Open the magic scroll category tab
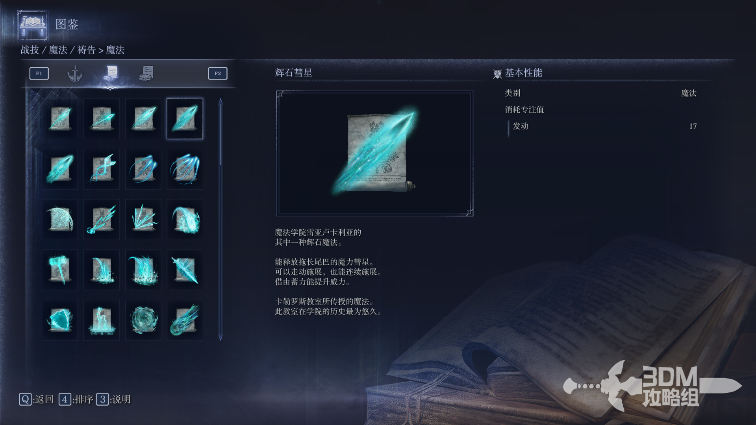This screenshot has width=756, height=425. pos(111,73)
